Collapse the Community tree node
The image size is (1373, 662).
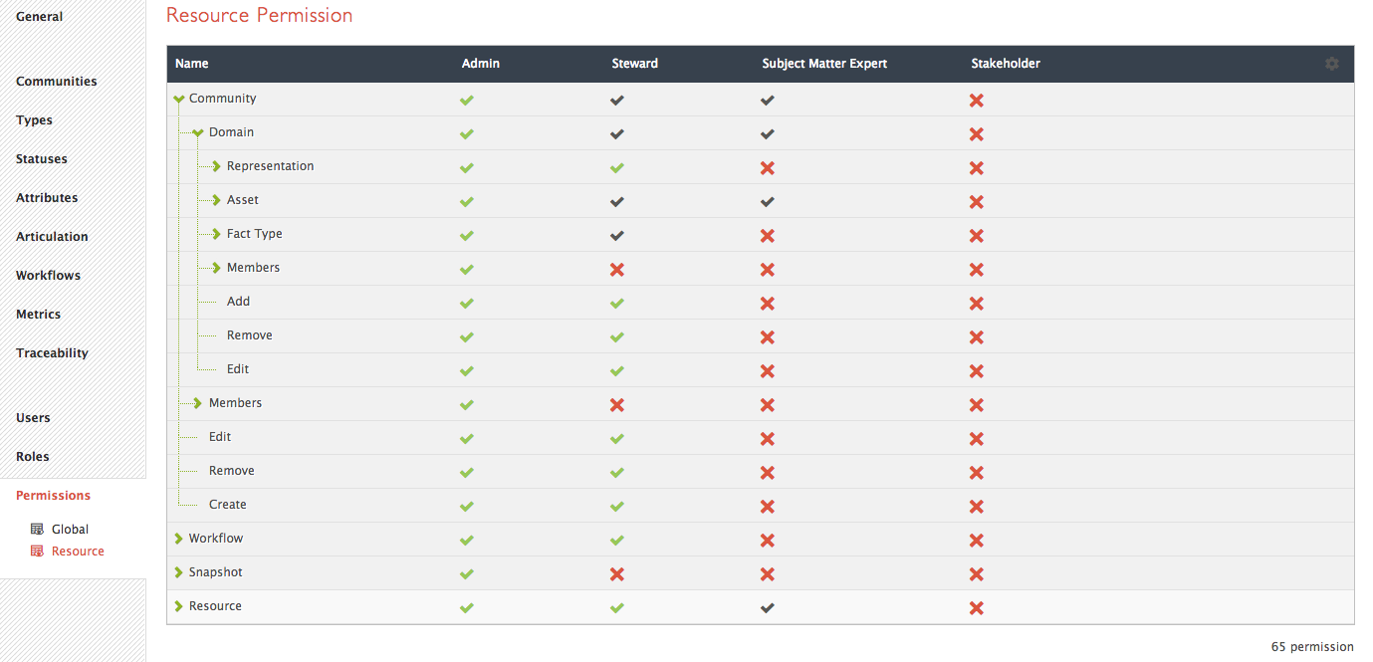coord(179,99)
